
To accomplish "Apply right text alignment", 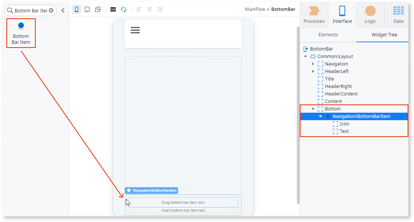I will point(160,9).
